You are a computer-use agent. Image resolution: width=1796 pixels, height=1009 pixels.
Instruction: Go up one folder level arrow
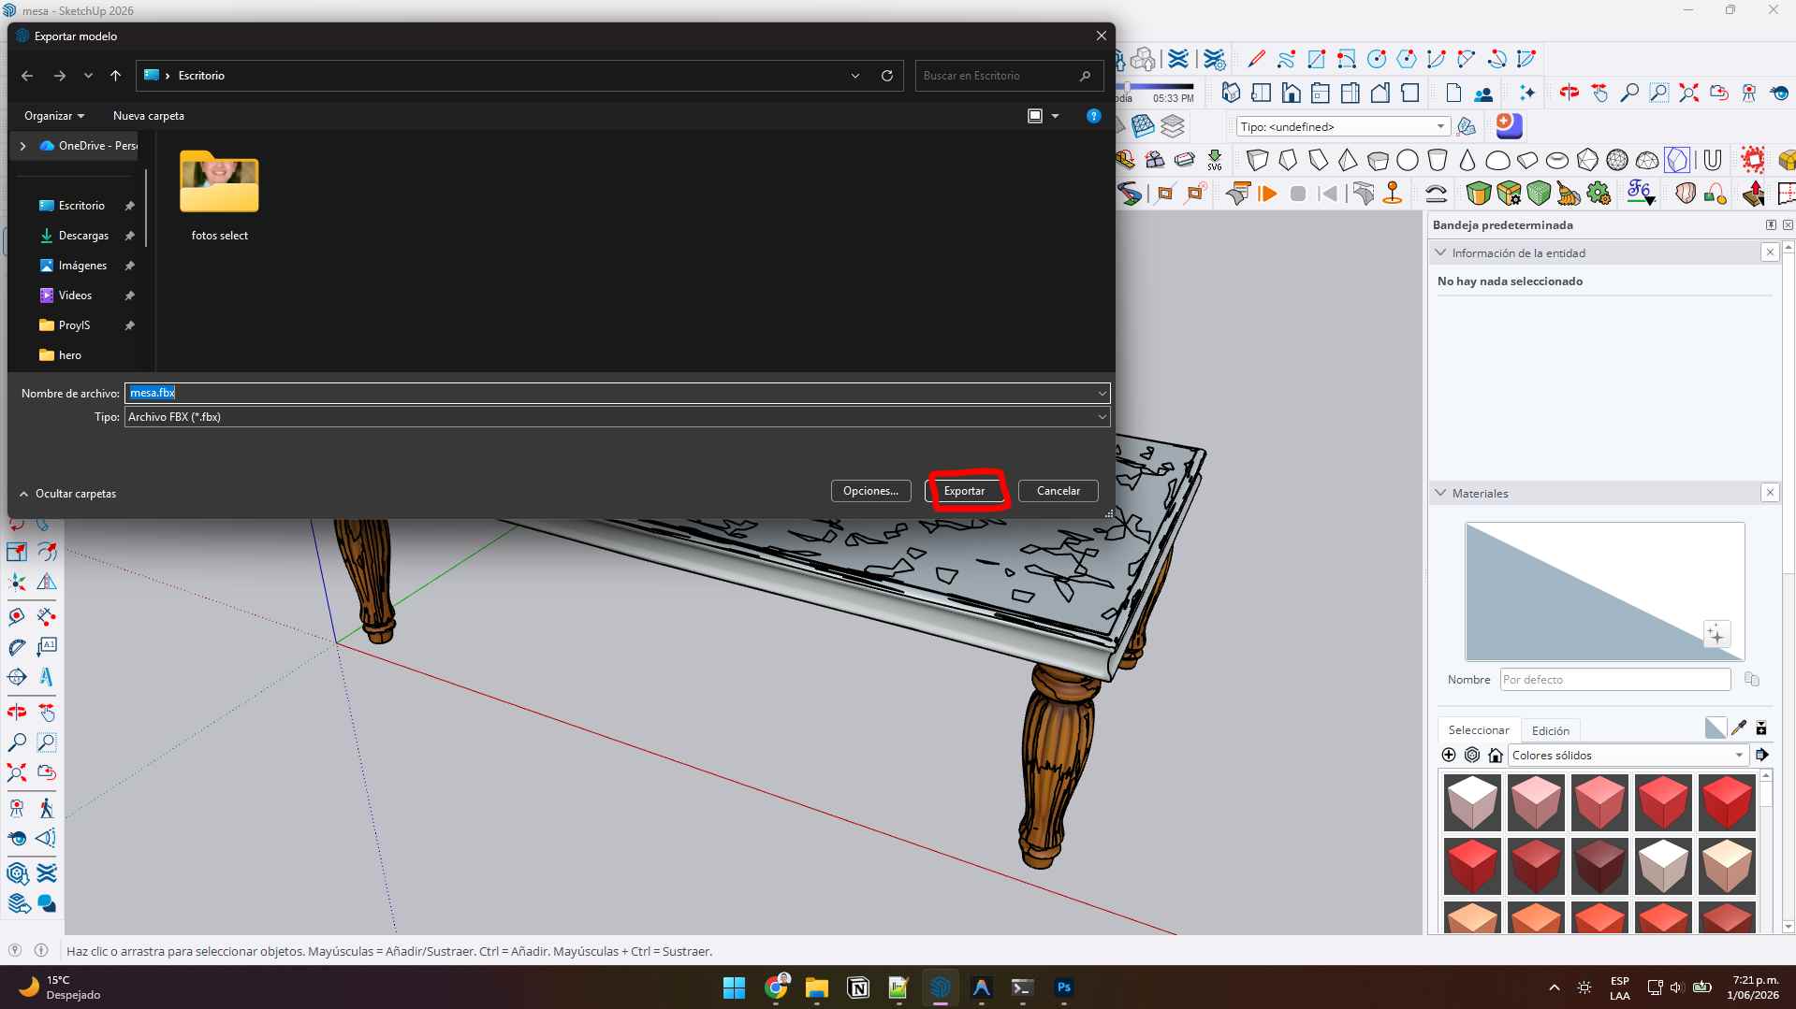pos(115,76)
